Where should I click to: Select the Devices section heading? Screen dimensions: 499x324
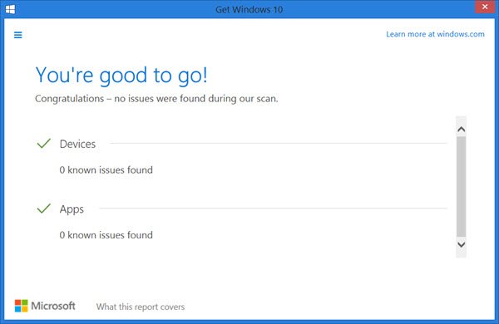pyautogui.click(x=77, y=144)
